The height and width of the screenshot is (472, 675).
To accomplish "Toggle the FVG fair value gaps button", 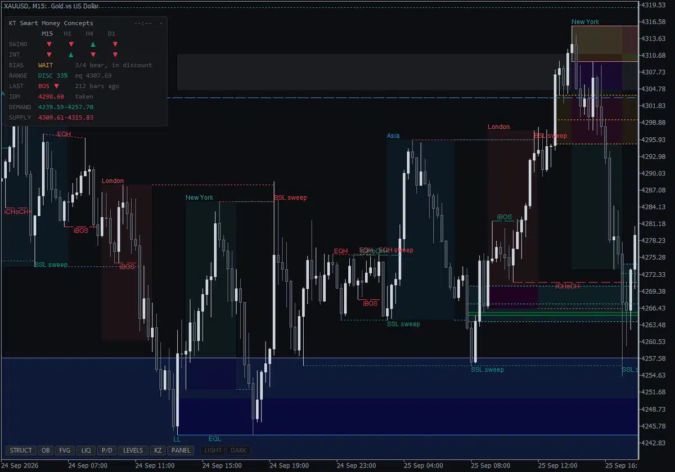I will (65, 451).
